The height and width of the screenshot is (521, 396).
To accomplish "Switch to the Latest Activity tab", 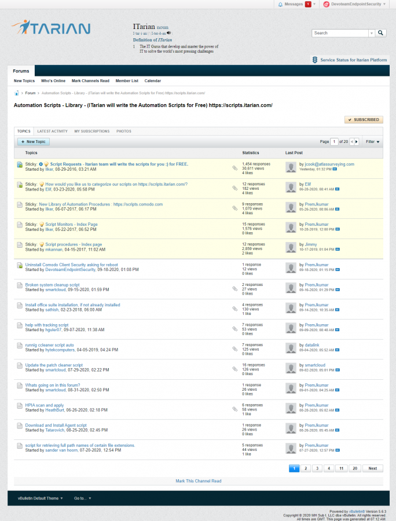I will 52,131.
